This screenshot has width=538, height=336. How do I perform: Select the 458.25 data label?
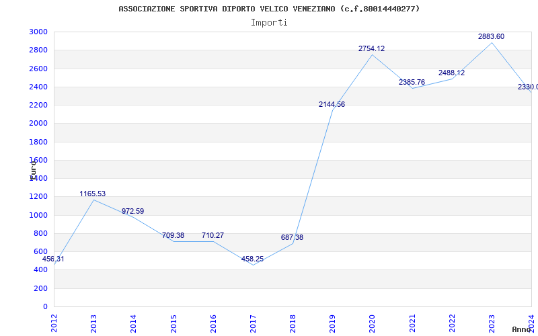click(x=253, y=259)
